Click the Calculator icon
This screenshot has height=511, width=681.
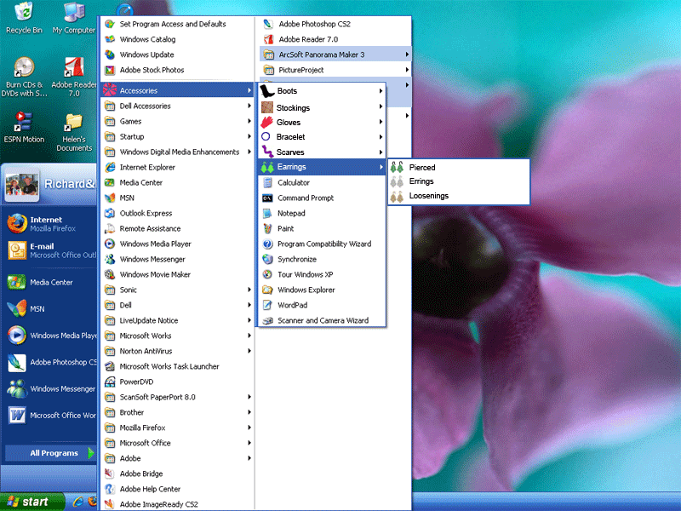coord(268,182)
